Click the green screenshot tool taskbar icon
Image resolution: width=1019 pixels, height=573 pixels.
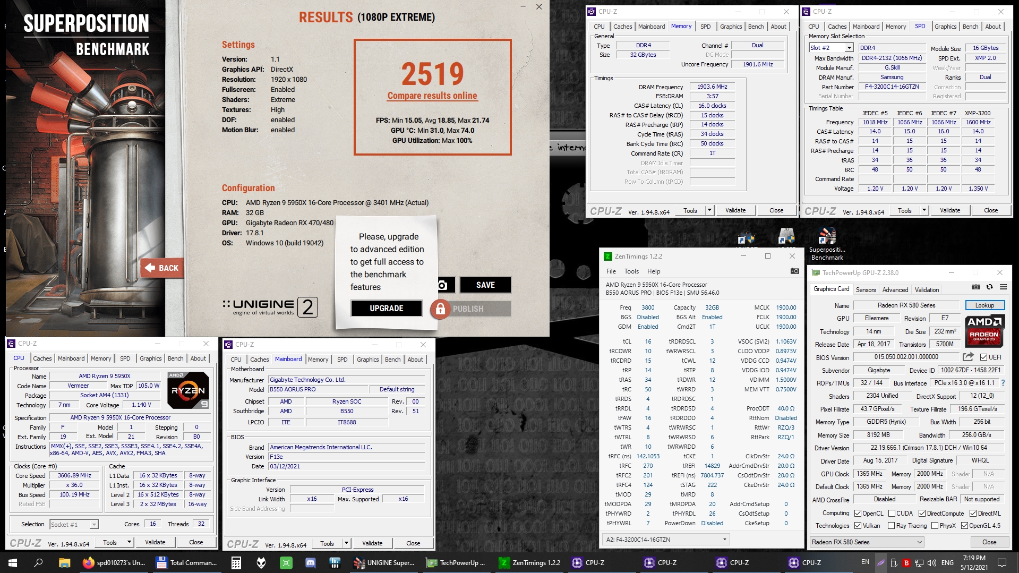[286, 562]
